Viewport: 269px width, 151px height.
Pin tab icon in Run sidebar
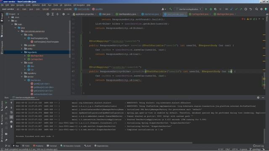6,140
